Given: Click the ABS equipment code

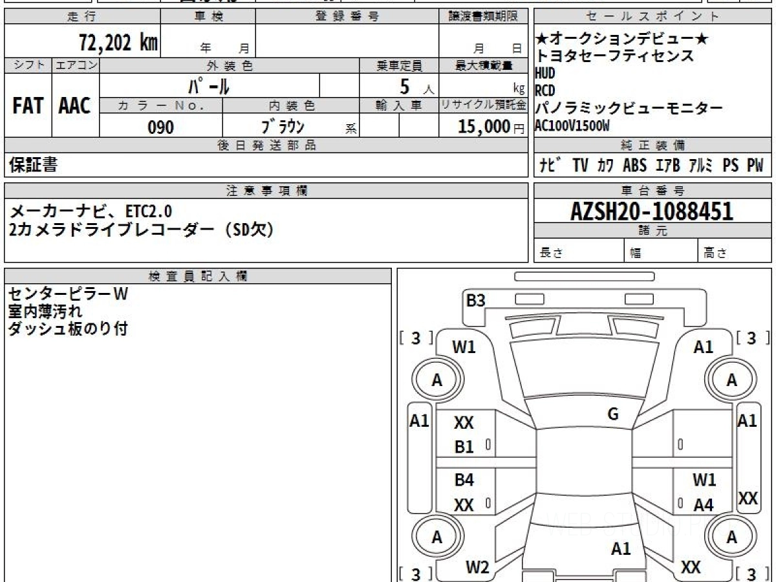Looking at the screenshot, I should [634, 166].
